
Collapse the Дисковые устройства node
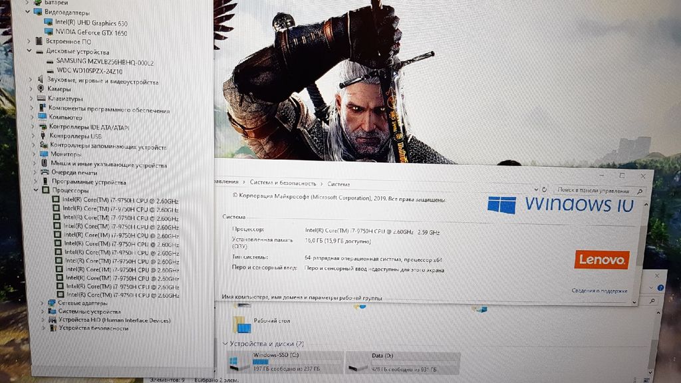click(29, 51)
